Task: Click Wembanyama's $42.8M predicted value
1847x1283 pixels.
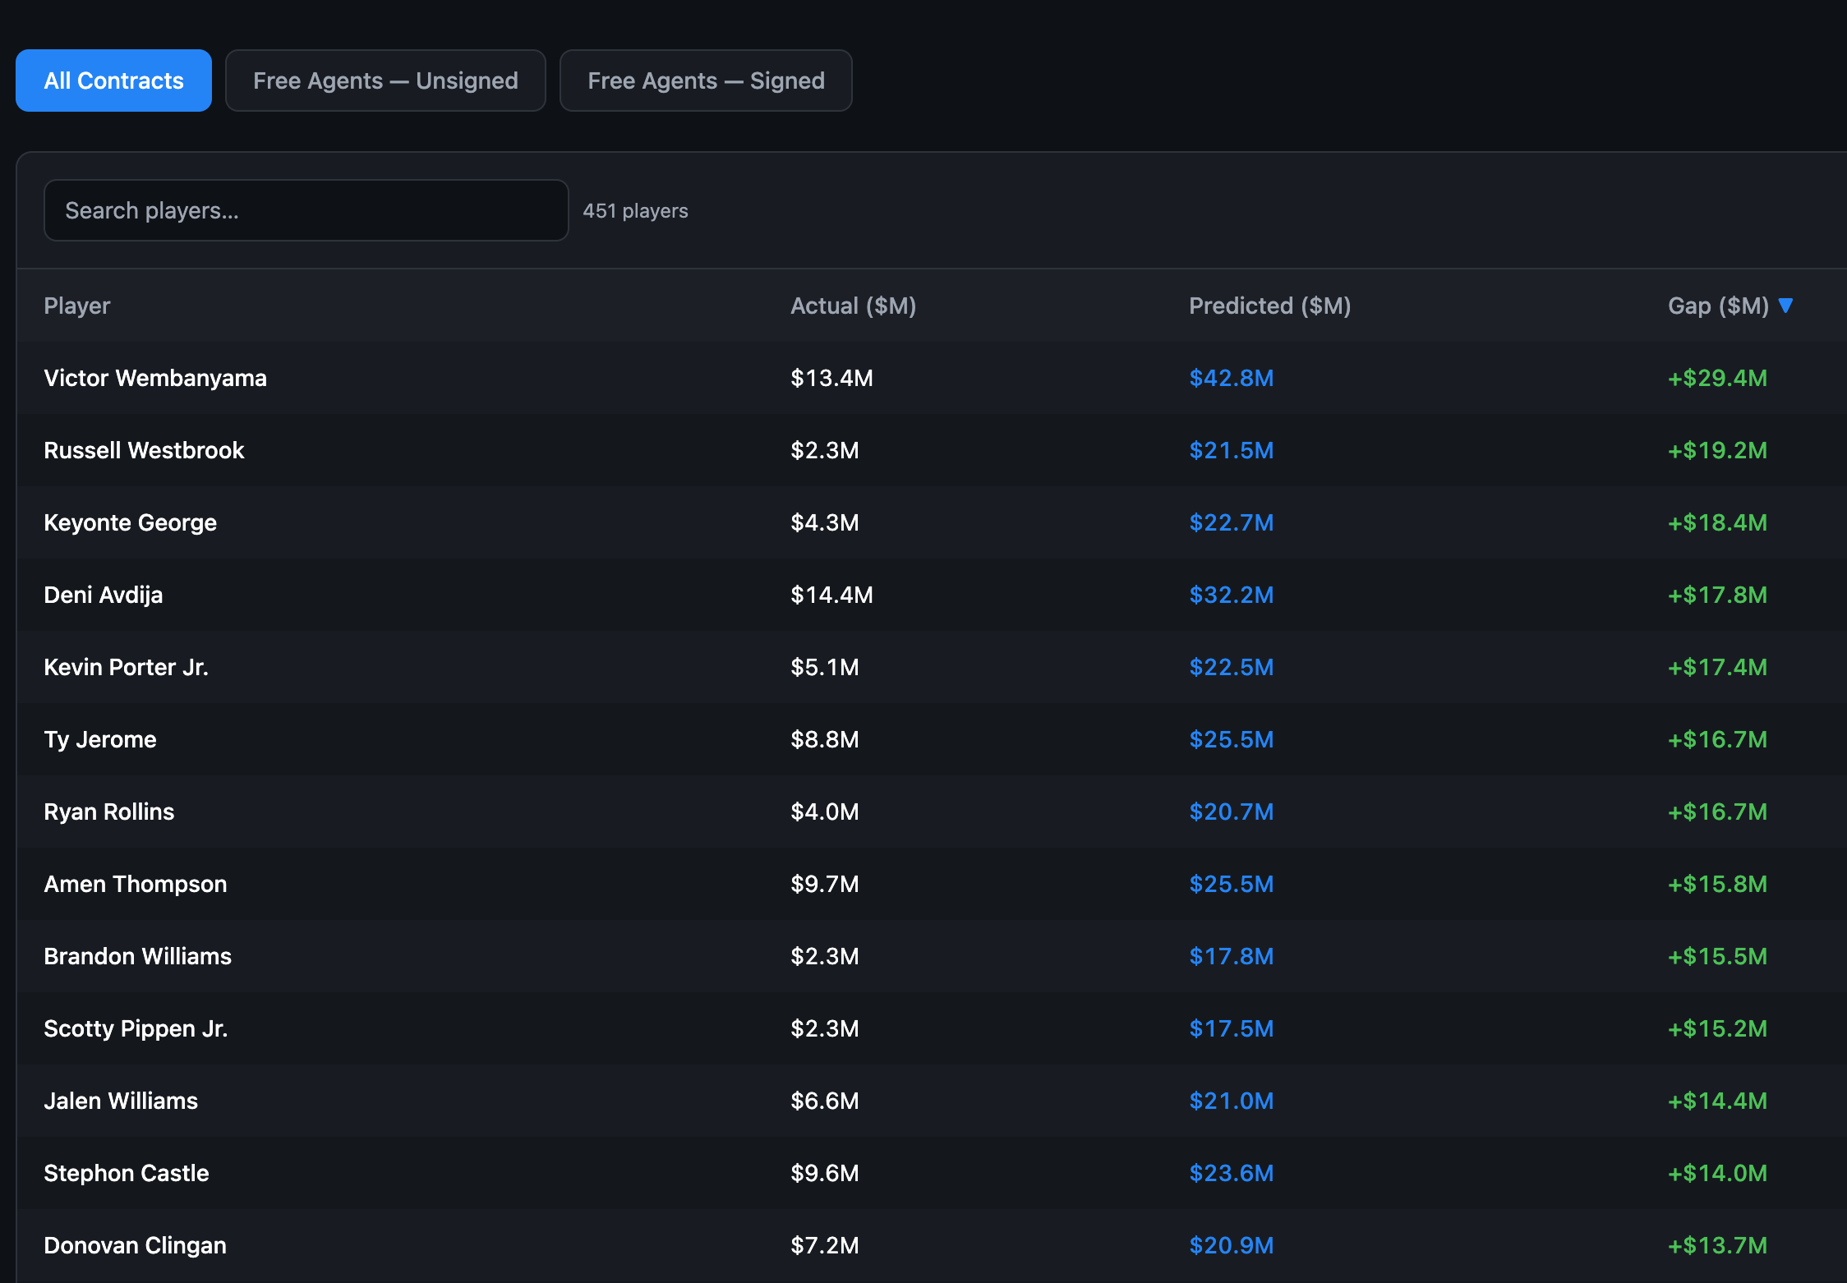Action: click(x=1231, y=378)
